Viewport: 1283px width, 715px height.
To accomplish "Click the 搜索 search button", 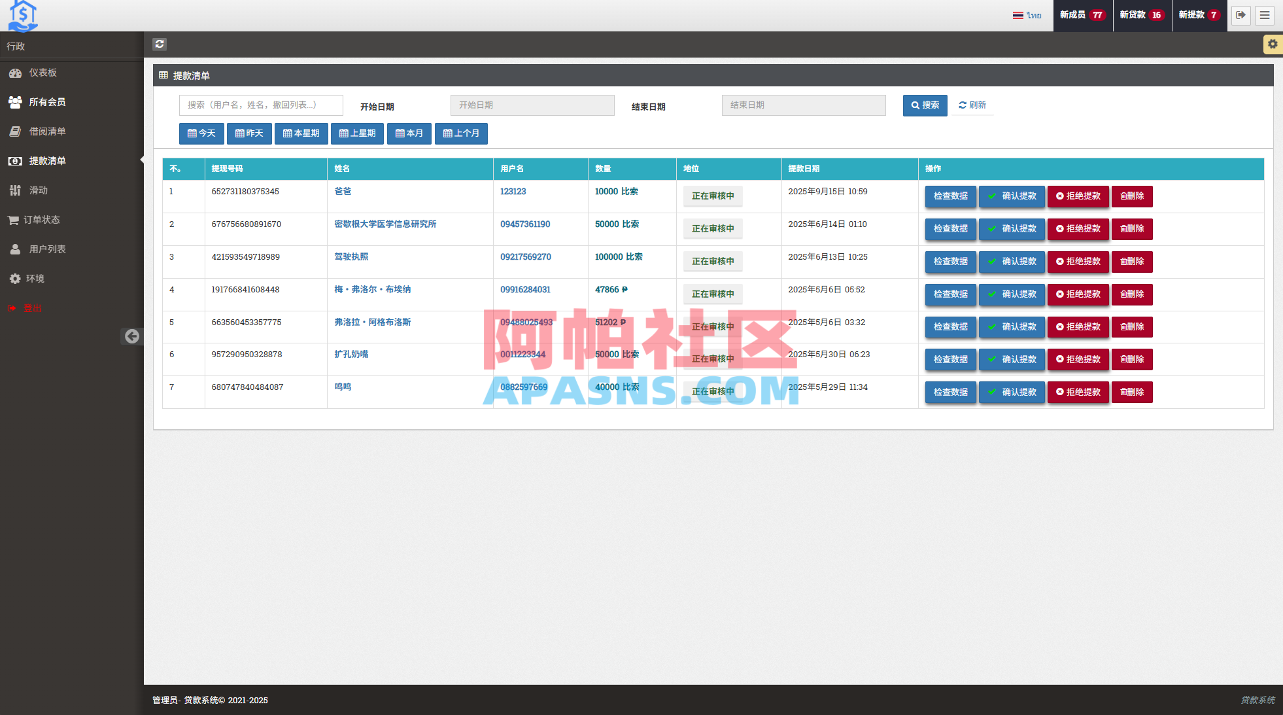I will pyautogui.click(x=925, y=105).
